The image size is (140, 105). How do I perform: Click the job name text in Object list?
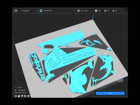22,90
